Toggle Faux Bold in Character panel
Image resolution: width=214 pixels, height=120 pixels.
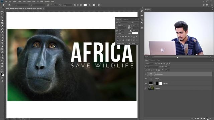point(118,37)
